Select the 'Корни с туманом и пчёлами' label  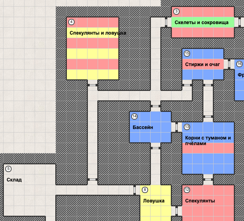pyautogui.click(x=208, y=141)
